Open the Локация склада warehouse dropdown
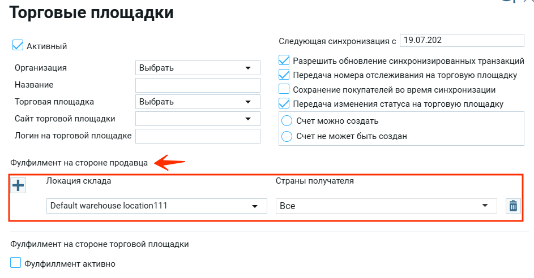 click(156, 206)
